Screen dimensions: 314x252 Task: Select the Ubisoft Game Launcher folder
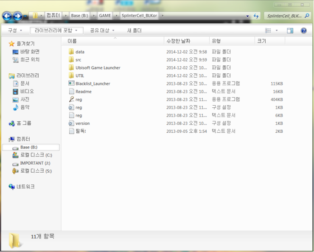(x=94, y=67)
